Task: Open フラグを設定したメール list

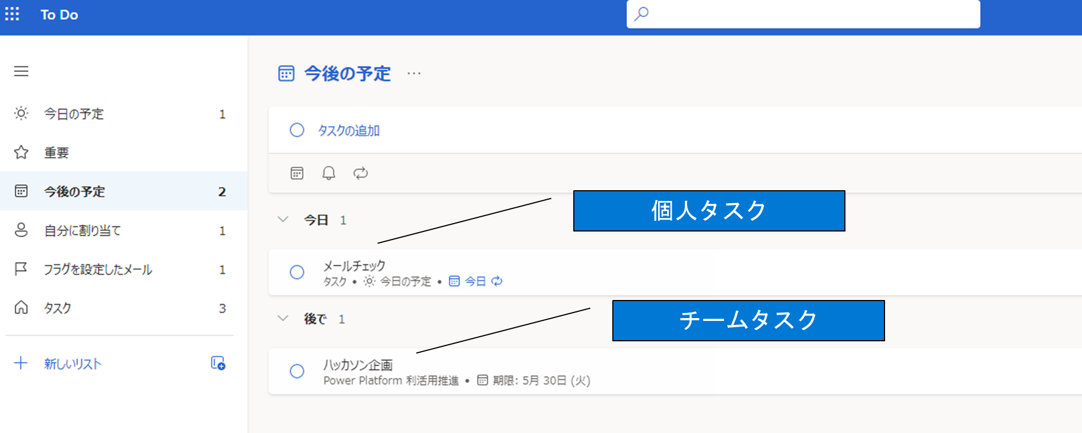Action: pos(124,269)
